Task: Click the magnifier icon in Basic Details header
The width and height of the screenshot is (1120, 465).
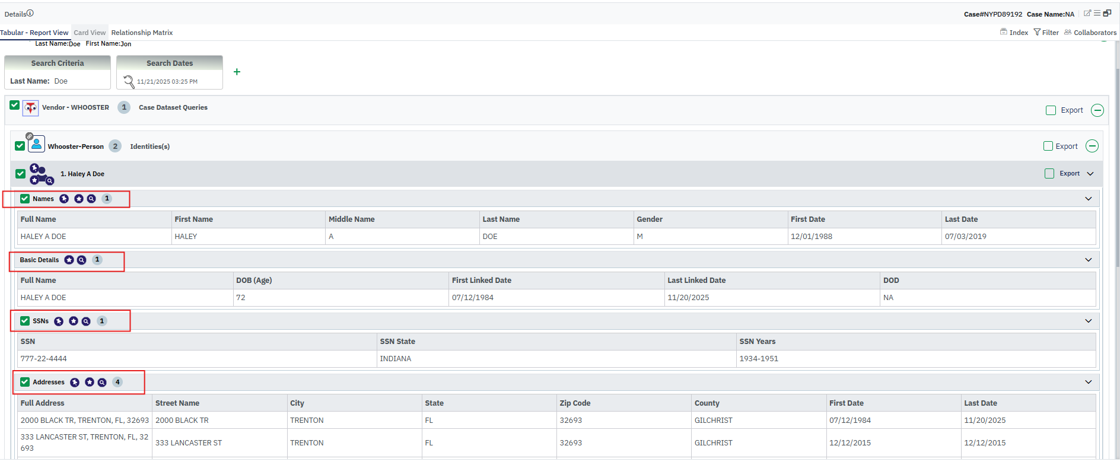Action: coord(82,260)
